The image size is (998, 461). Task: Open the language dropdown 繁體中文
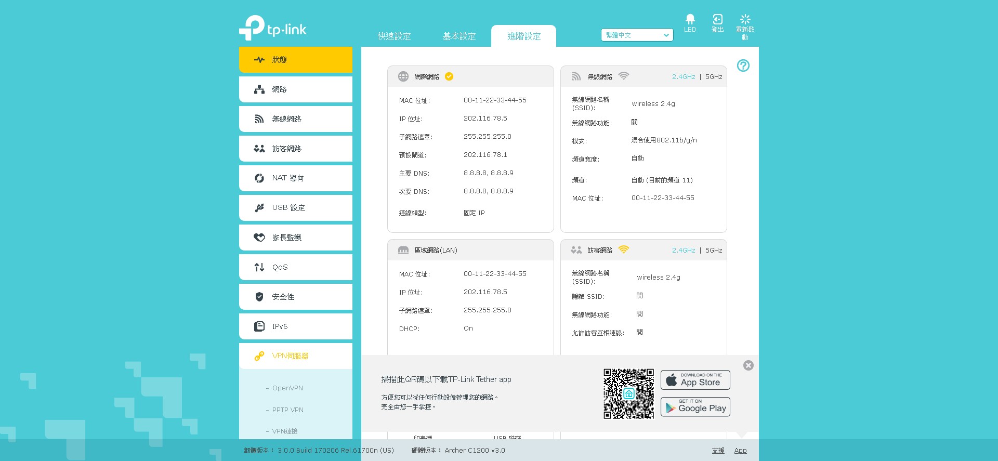637,35
